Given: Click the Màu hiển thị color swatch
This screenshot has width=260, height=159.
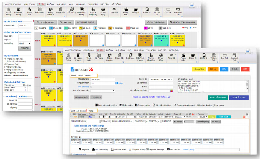Looking at the screenshot, I should coord(171,91).
